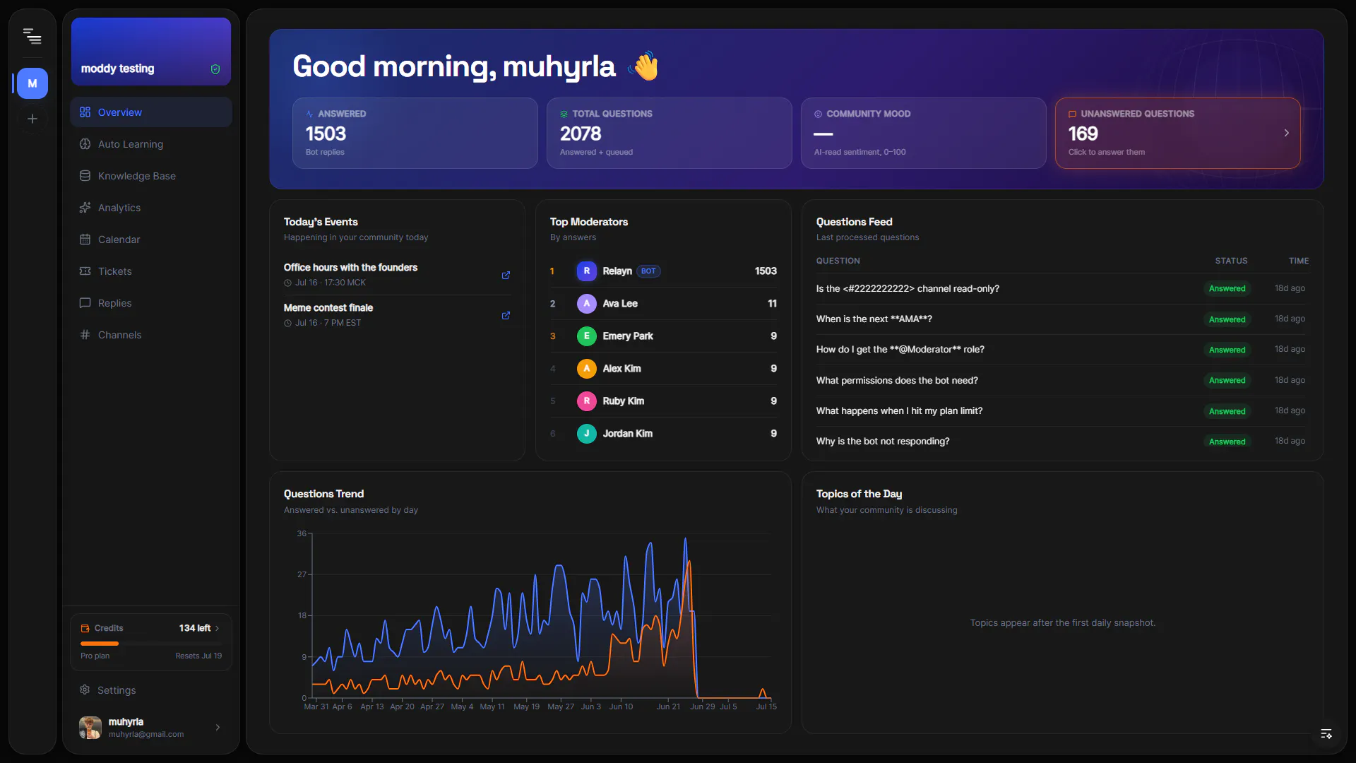Click the Credits icon in plan card

pos(85,628)
